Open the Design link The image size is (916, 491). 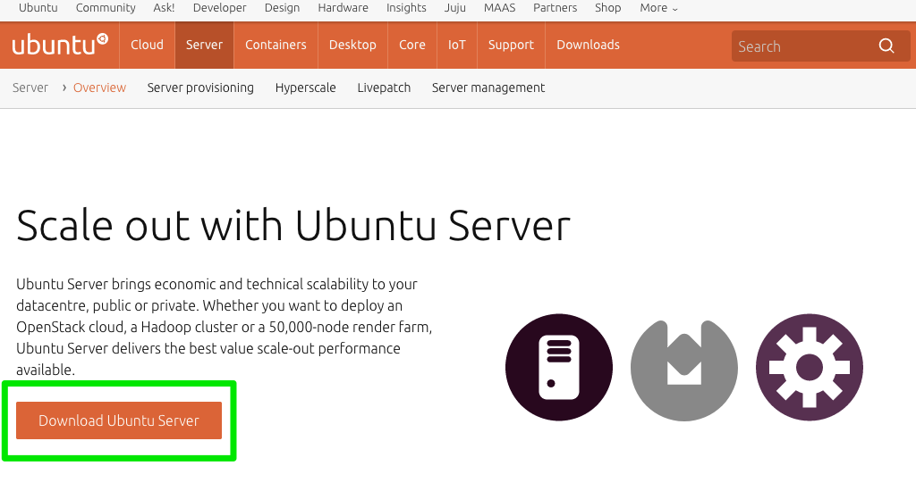[x=282, y=8]
